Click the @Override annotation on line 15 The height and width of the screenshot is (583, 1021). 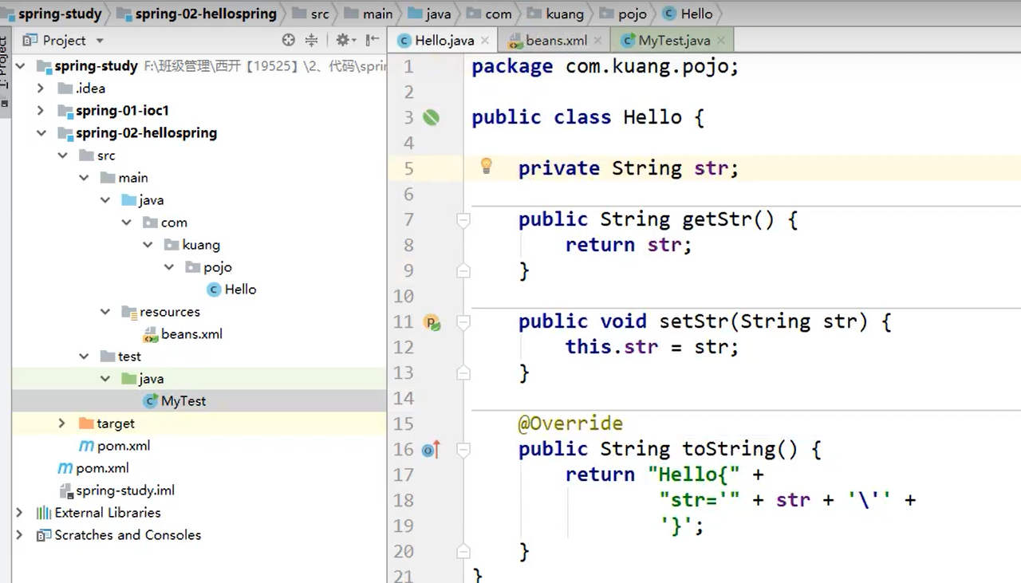[570, 423]
